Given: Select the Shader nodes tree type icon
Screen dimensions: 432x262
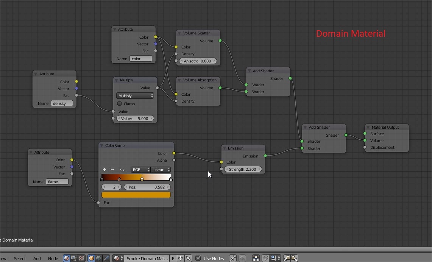Looking at the screenshot, I should [66, 258].
